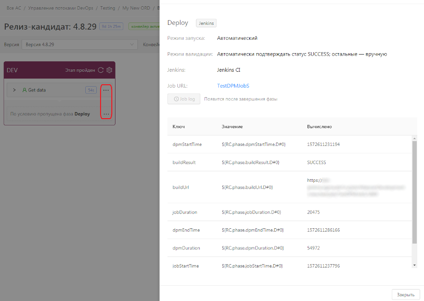The height and width of the screenshot is (301, 424).
Task: Expand the Get data phase chevron
Action: (14, 90)
